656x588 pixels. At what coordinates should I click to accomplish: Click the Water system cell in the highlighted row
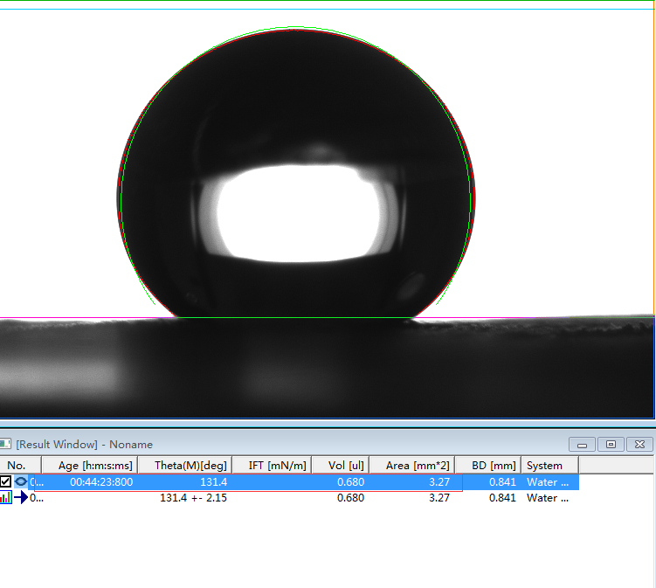tap(547, 481)
